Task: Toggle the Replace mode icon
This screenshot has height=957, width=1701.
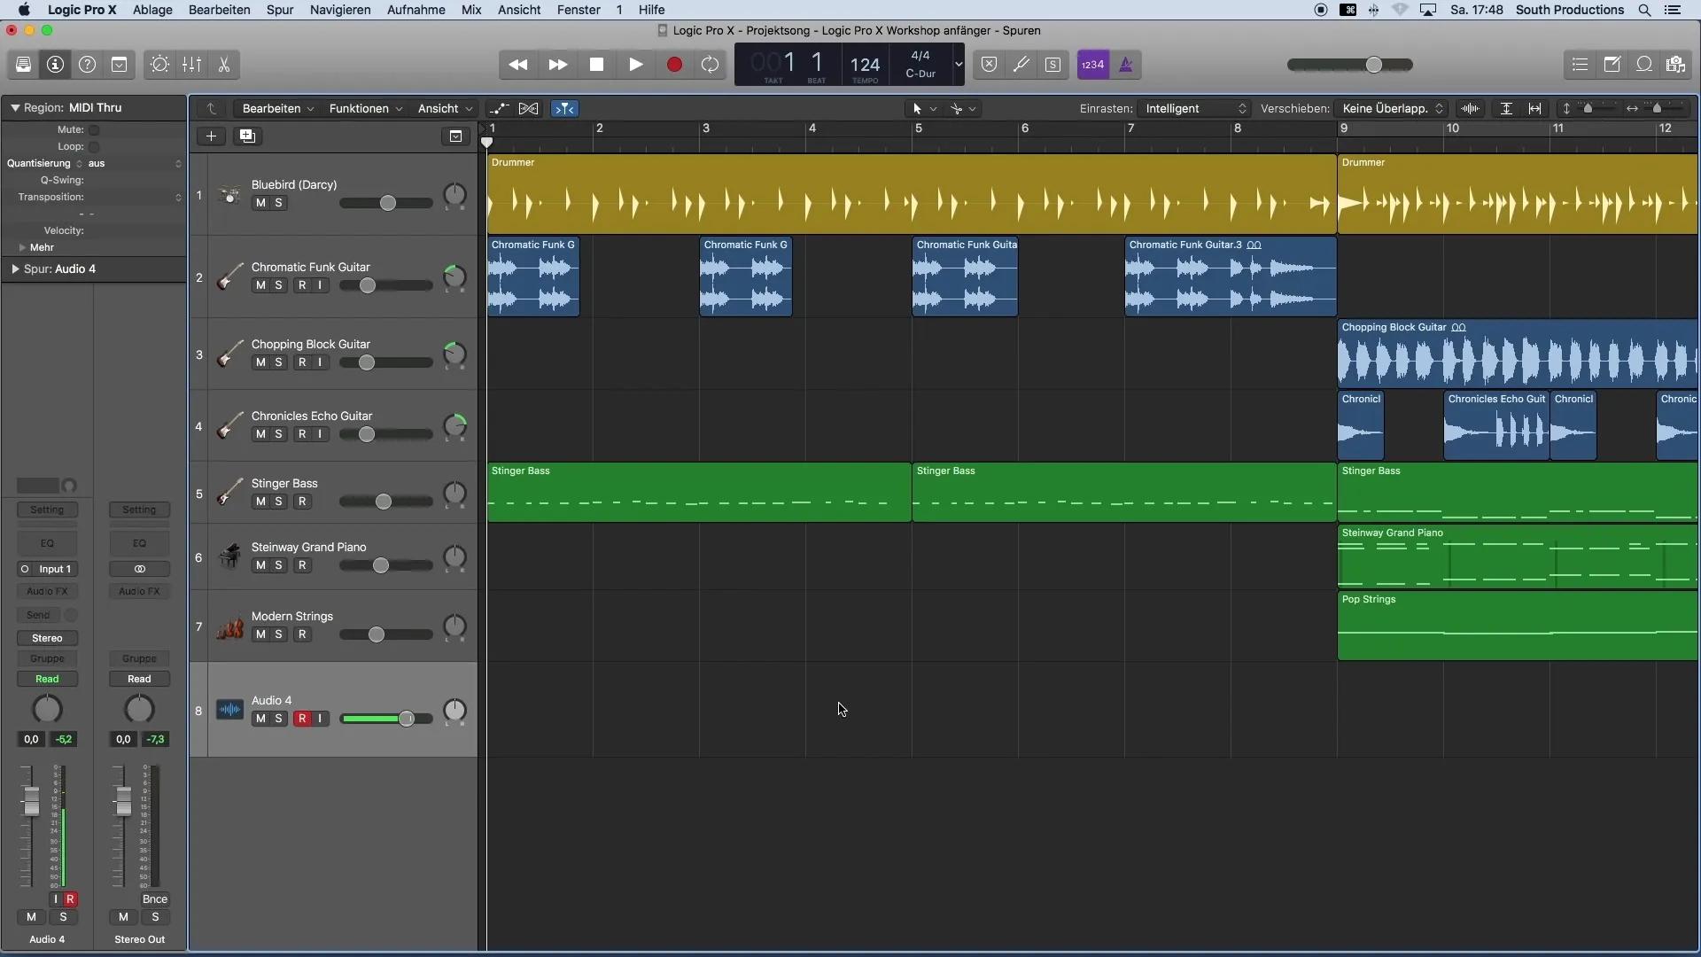Action: coord(990,65)
